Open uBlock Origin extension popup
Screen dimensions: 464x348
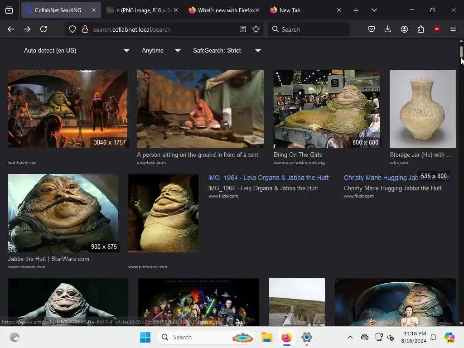coord(437,29)
